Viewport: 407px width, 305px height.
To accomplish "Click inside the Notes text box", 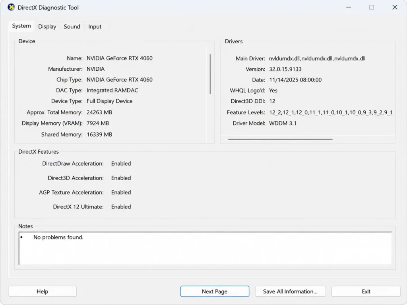I will [x=205, y=248].
